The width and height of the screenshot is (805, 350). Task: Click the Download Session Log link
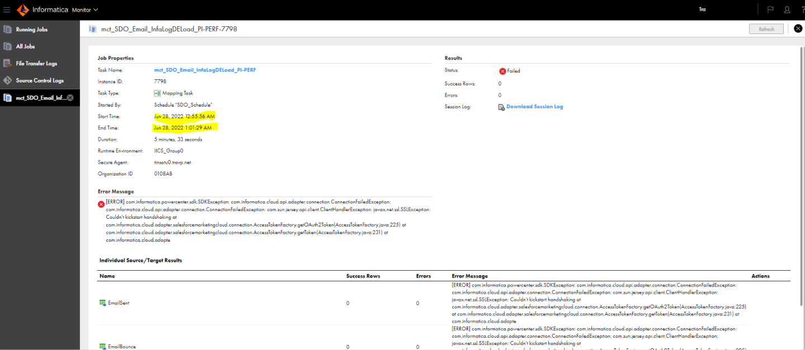pyautogui.click(x=535, y=107)
